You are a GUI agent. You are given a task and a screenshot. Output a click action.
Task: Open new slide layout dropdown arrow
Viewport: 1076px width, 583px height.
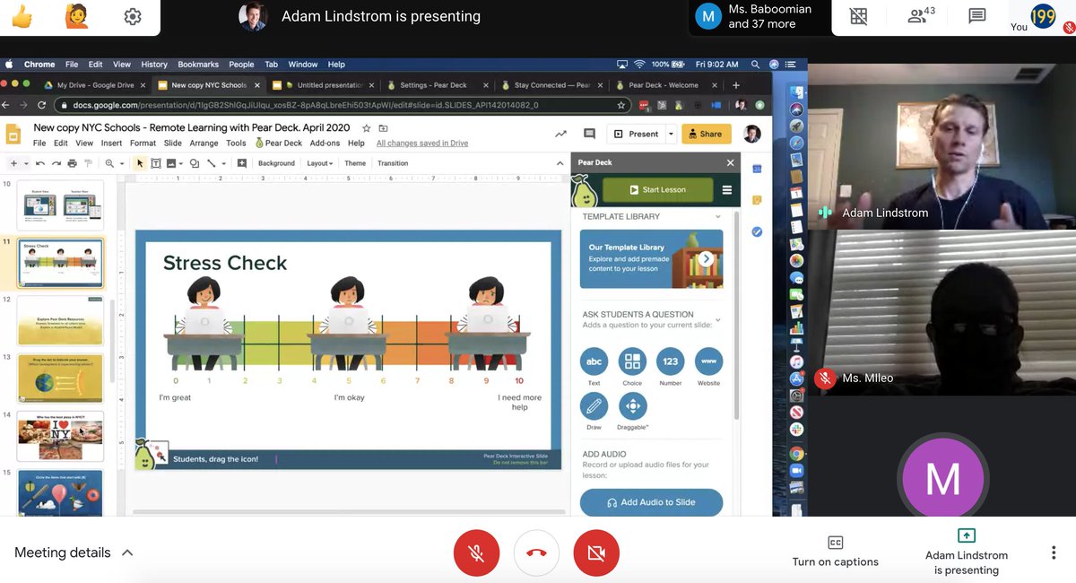pos(26,163)
